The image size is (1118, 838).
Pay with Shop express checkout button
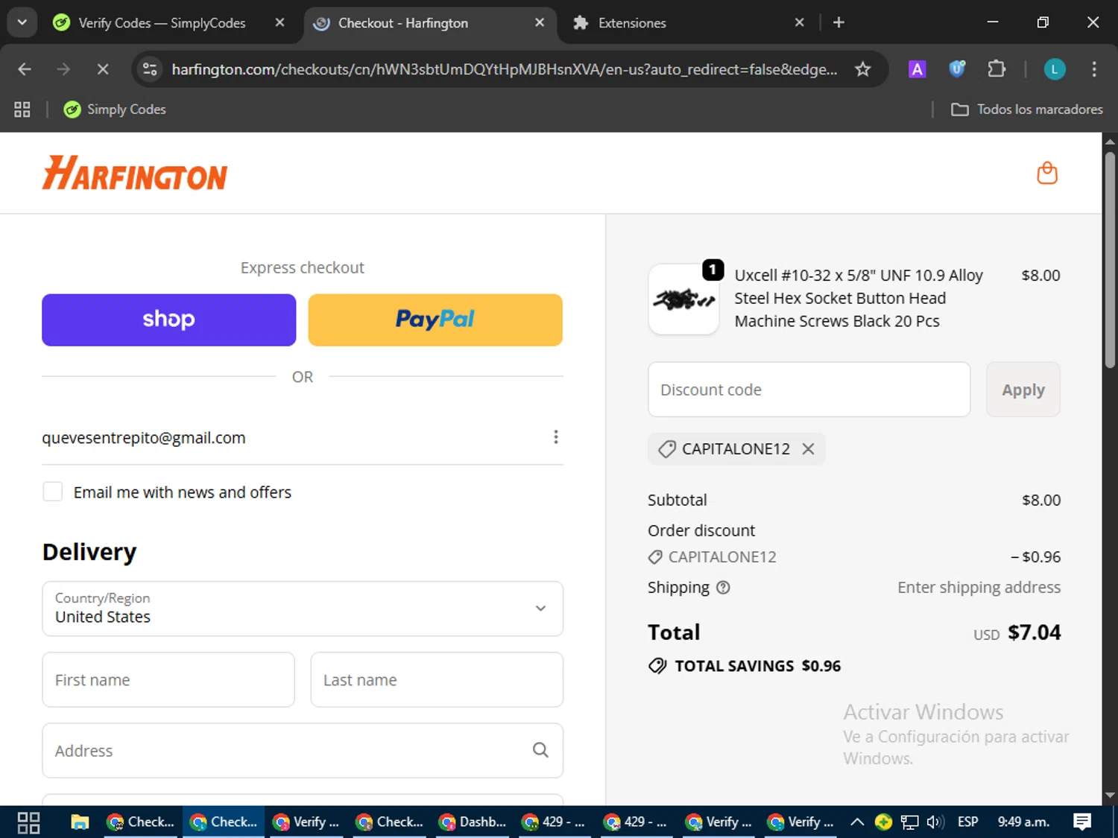169,320
